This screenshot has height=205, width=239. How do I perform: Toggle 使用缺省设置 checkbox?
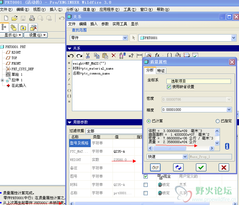[169, 87]
